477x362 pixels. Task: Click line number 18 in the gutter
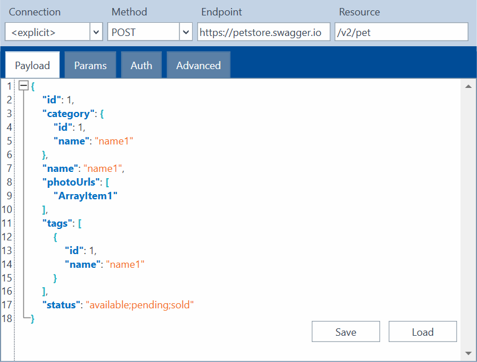coord(7,319)
